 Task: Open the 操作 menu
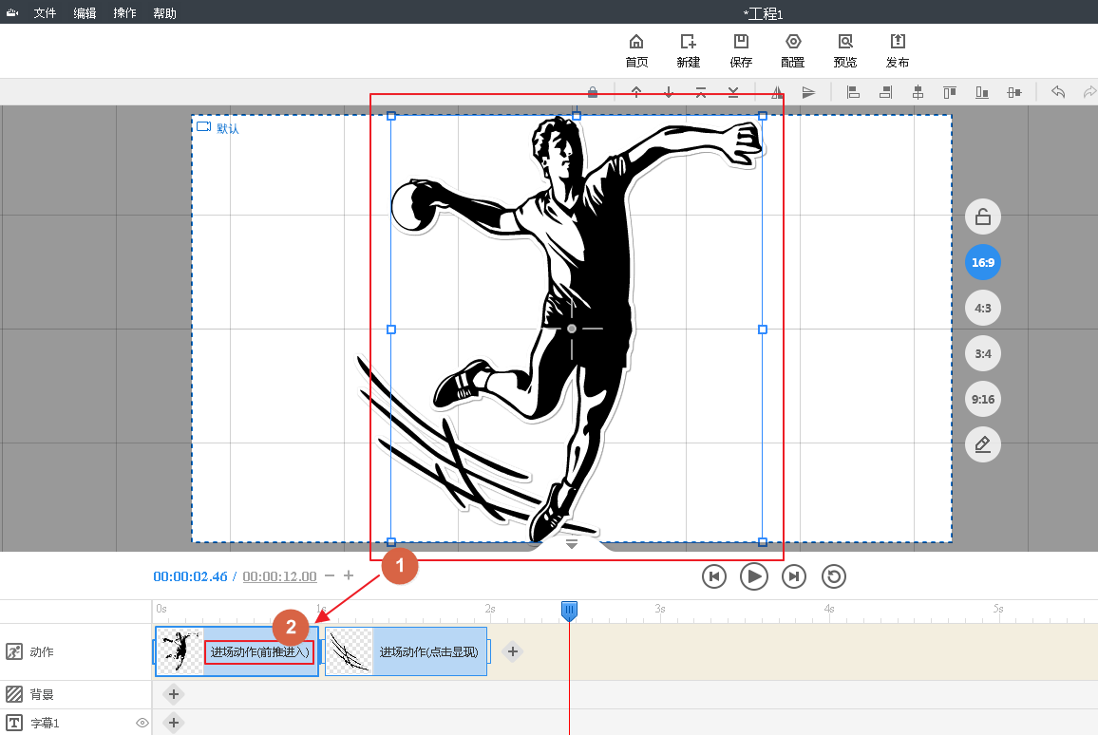pyautogui.click(x=124, y=13)
